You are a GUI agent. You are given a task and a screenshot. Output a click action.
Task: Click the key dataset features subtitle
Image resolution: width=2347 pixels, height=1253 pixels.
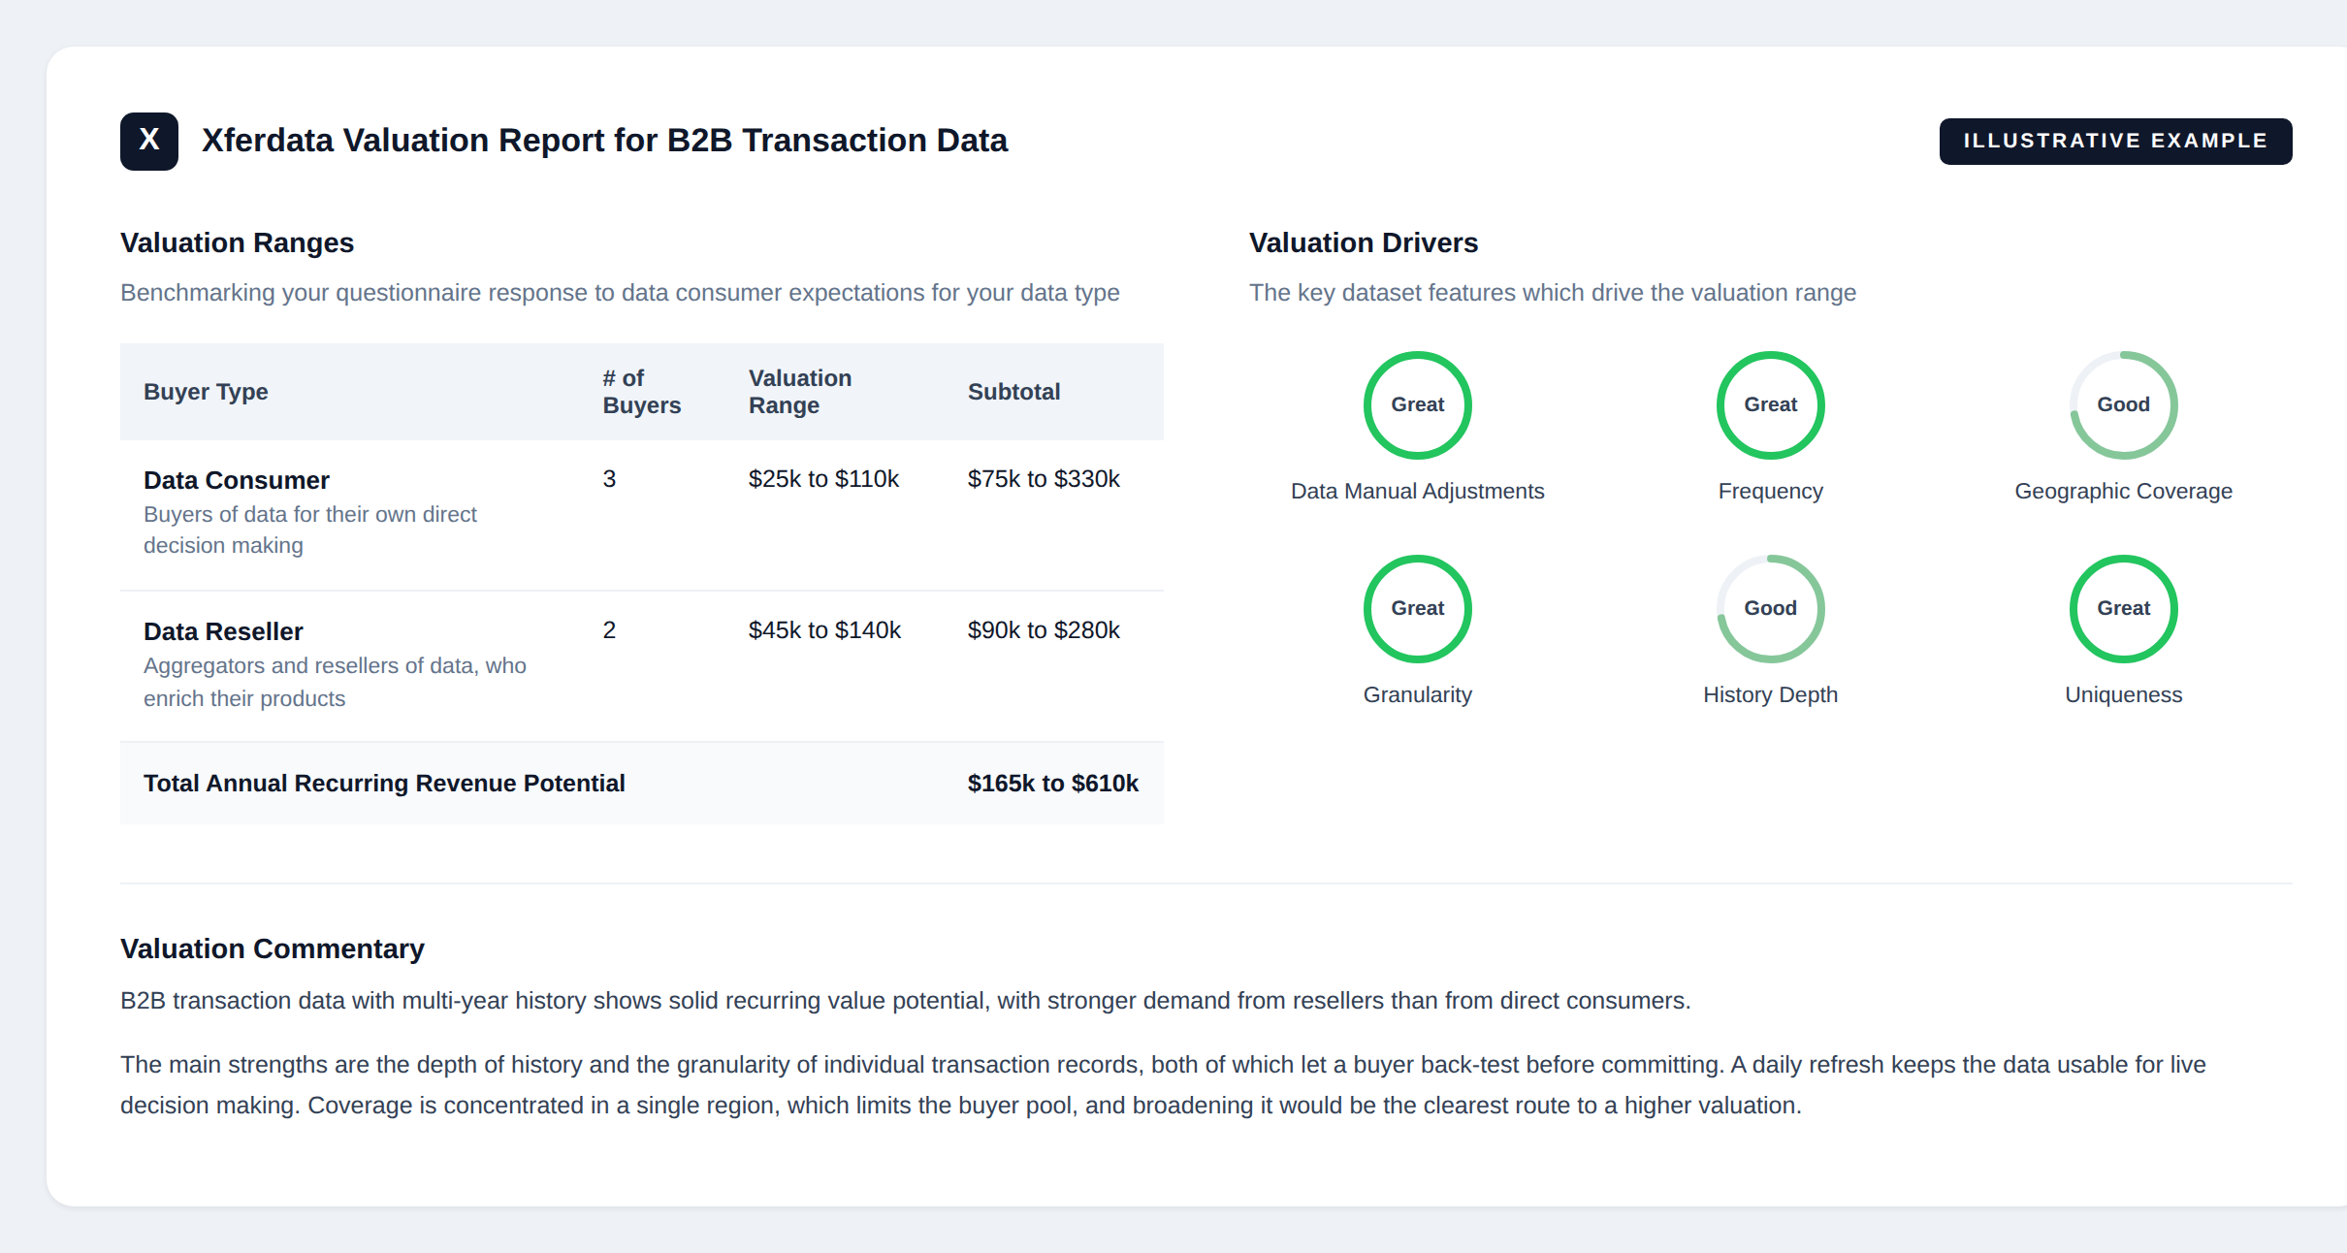(x=1553, y=293)
